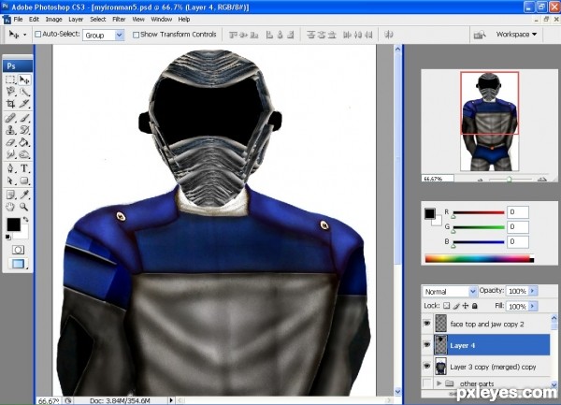Select the Hand tool
This screenshot has width=561, height=405.
(x=10, y=207)
